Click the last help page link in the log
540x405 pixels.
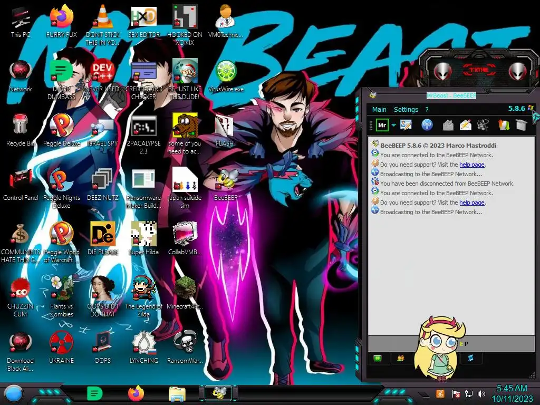point(472,202)
